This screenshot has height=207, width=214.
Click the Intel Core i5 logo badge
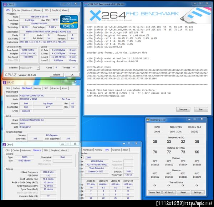(69, 22)
